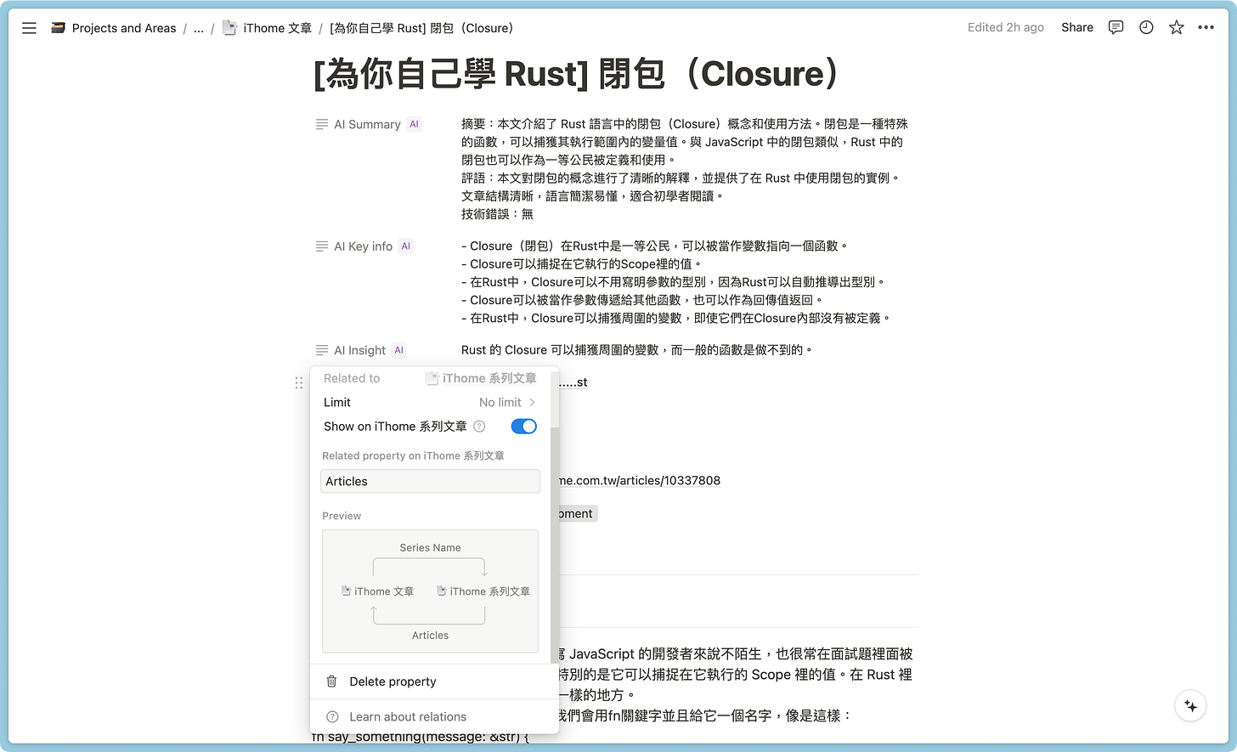The image size is (1237, 752).
Task: Click the AI Insight property label
Action: tap(359, 350)
